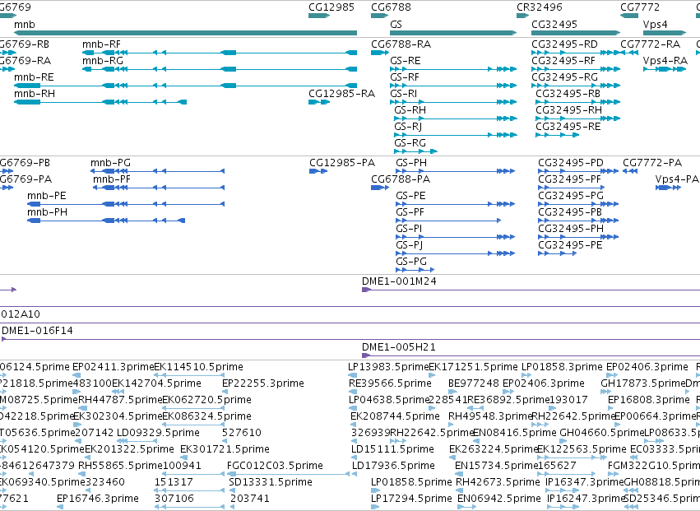700x511 pixels.
Task: Click transcript CG12985-RA
Action: click(319, 102)
